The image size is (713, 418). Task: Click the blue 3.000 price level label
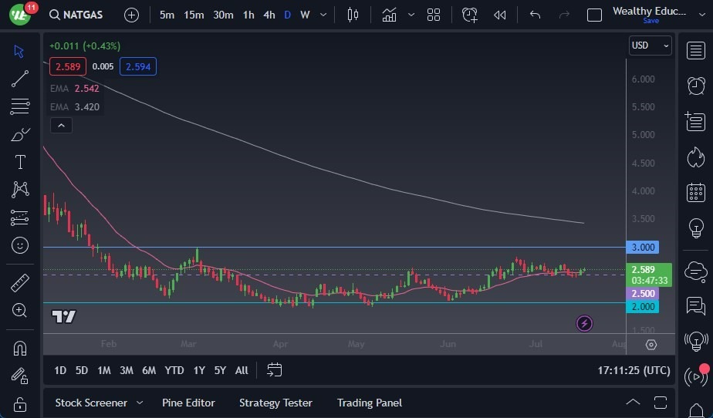(643, 248)
